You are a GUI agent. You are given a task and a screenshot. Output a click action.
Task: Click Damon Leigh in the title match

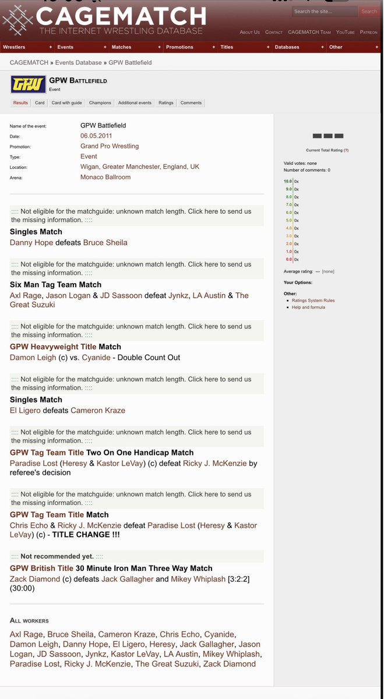33,357
